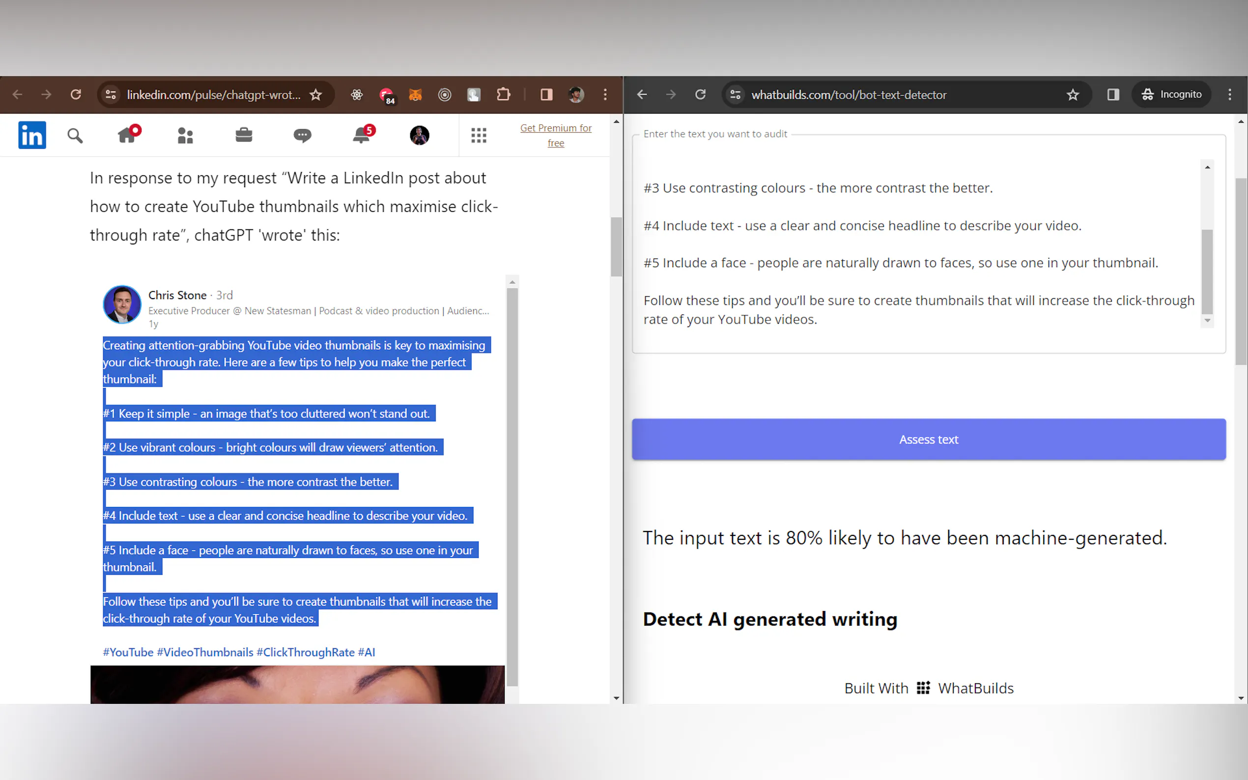Reload the LinkedIn page
The width and height of the screenshot is (1248, 780).
point(76,94)
